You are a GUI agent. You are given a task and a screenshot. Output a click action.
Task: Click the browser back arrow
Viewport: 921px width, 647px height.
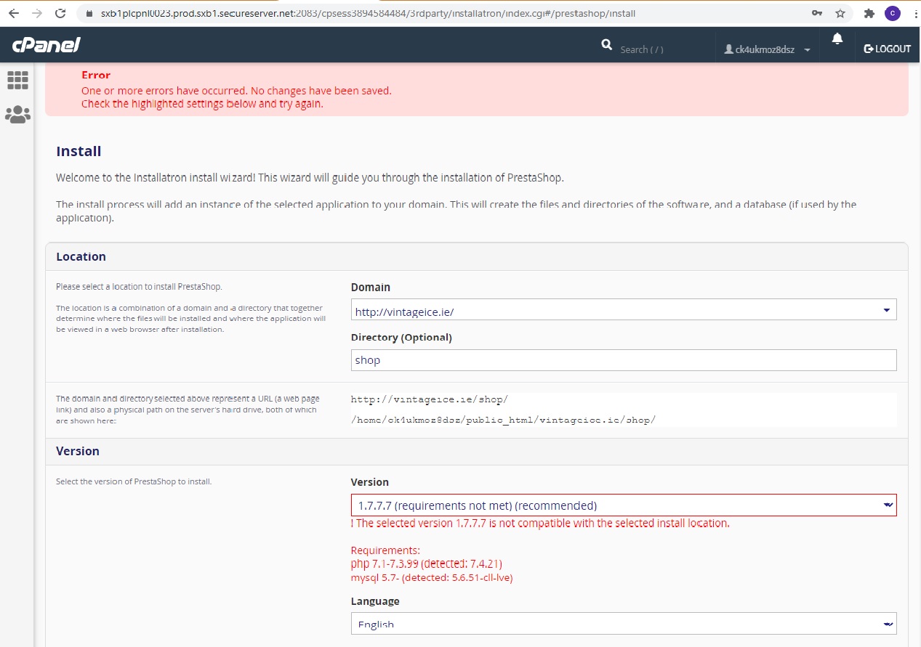click(14, 13)
